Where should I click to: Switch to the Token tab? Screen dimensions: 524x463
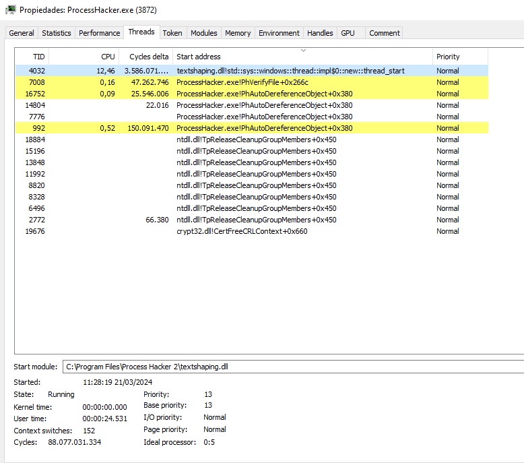click(x=172, y=33)
